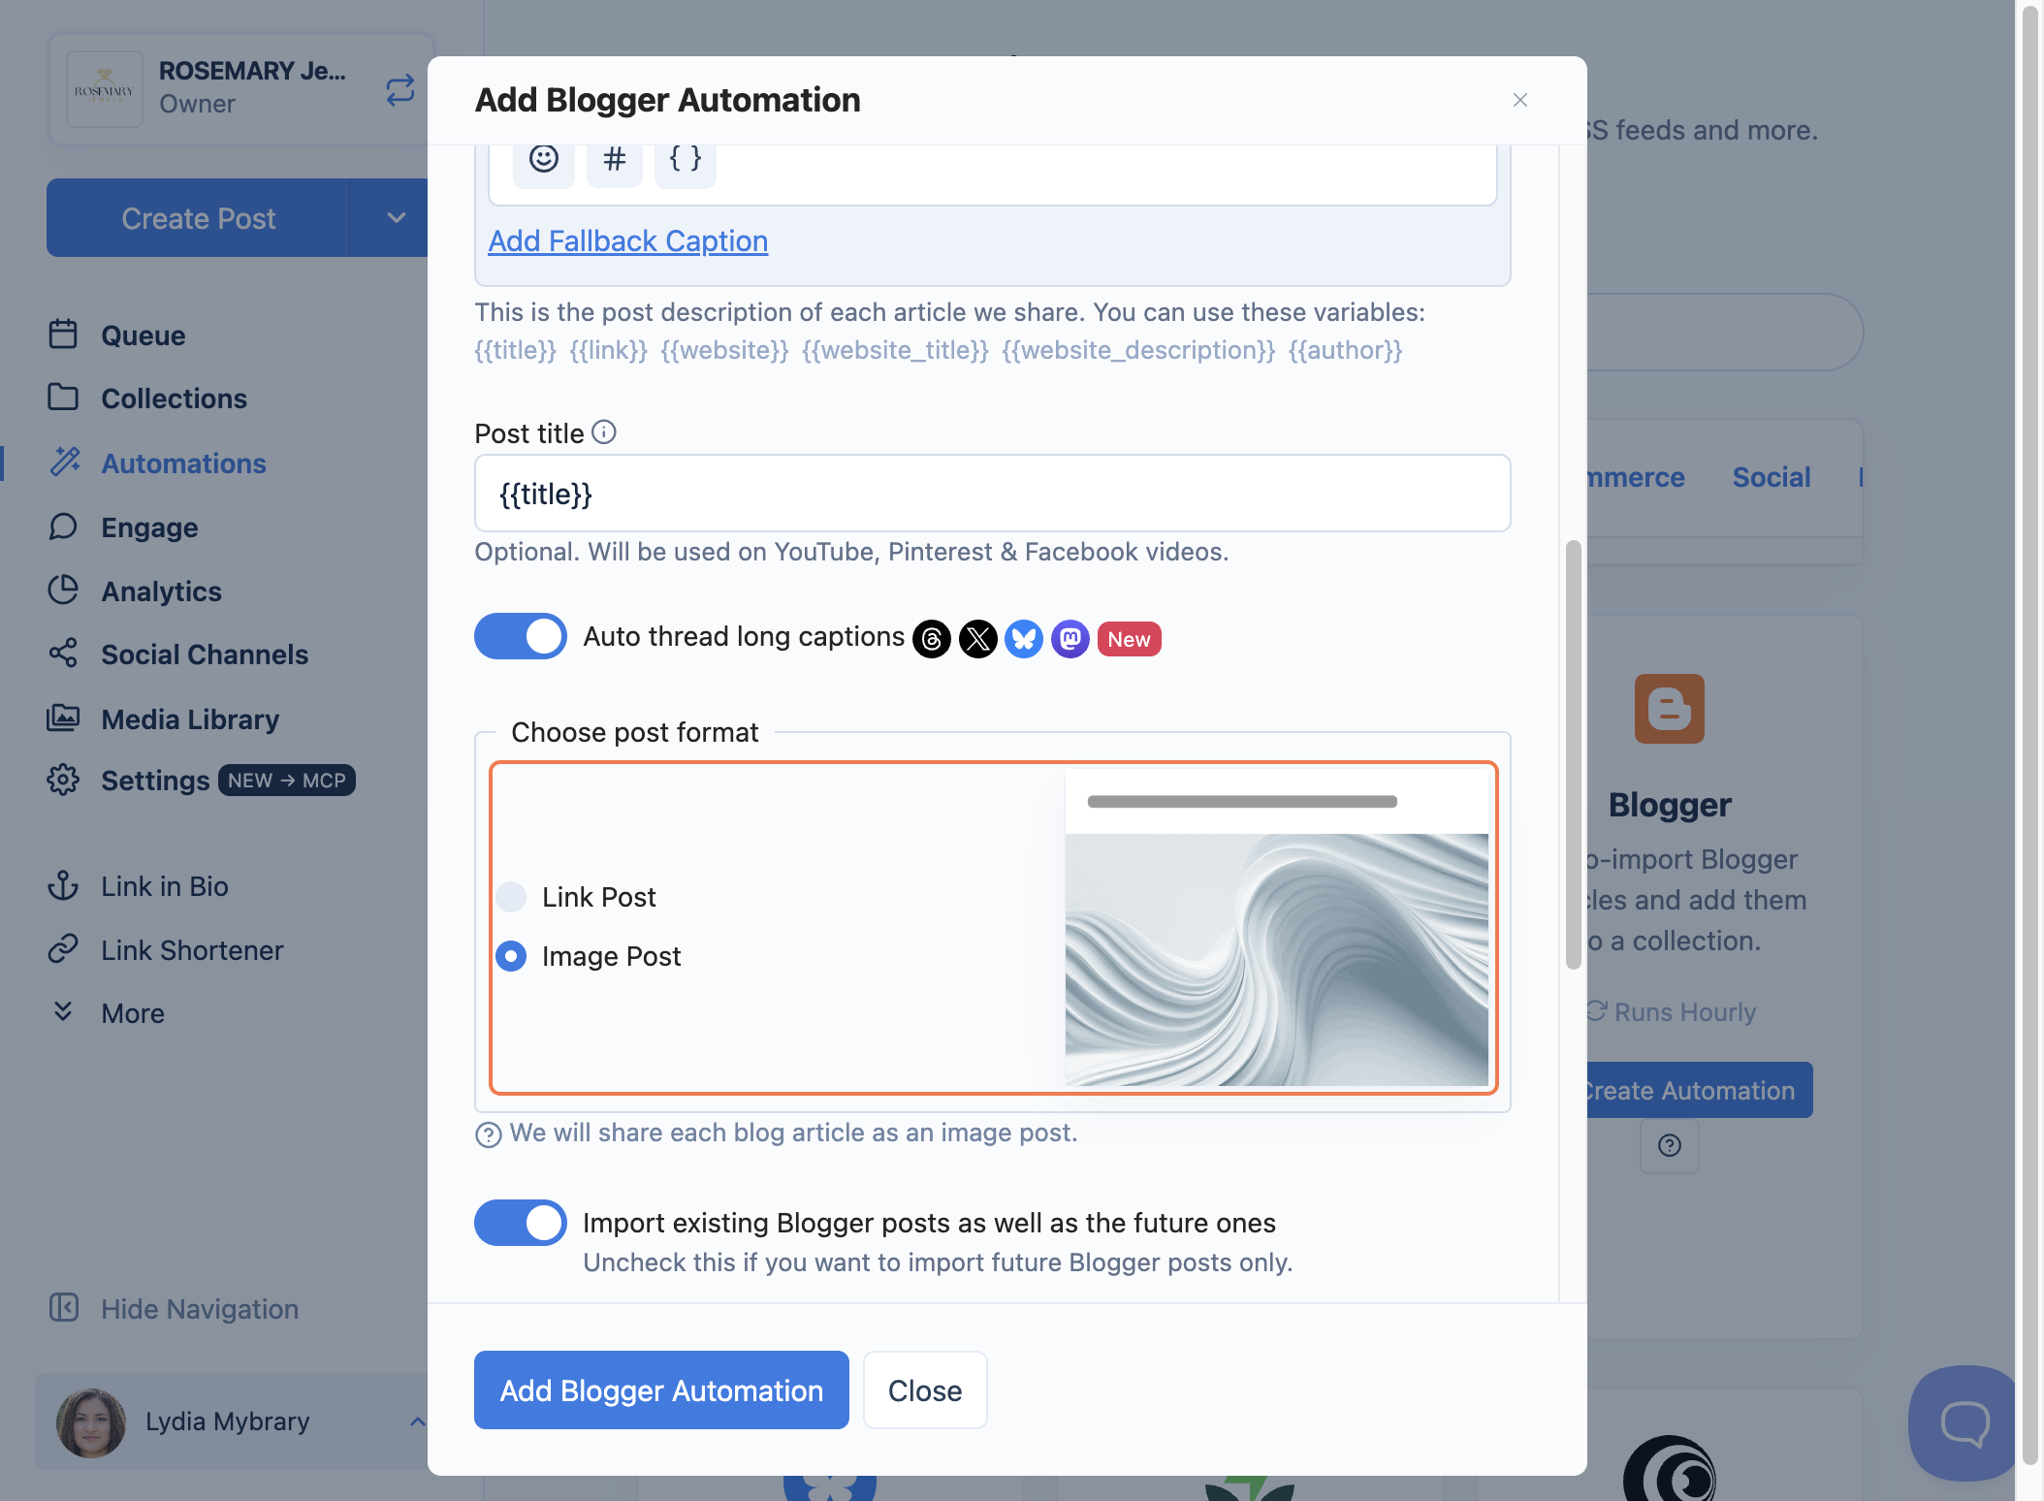Click the Collections folder icon
The height and width of the screenshot is (1501, 2044).
point(63,398)
